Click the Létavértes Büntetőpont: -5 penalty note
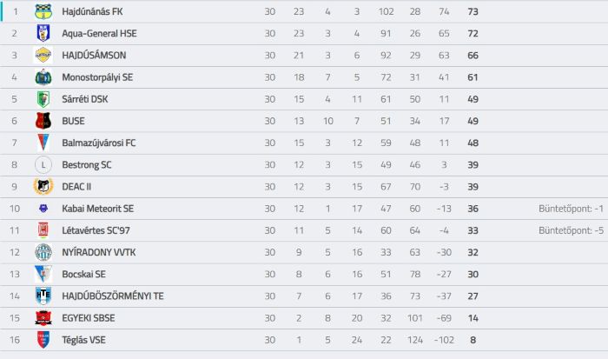 click(571, 230)
